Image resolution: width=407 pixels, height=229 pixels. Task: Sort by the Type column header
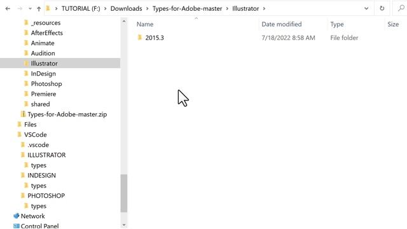point(337,24)
